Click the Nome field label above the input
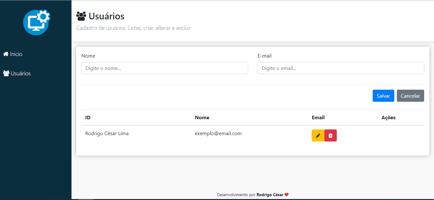Viewport: 434px width, 200px height. point(88,56)
